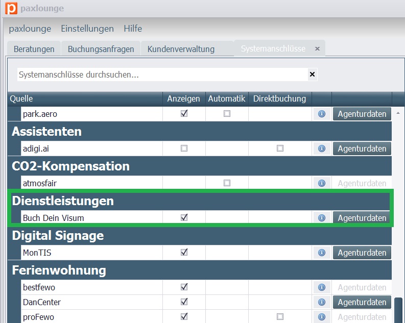Uncheck Anzeigen for Buch Dein Visum
This screenshot has height=323, width=405.
[x=184, y=217]
